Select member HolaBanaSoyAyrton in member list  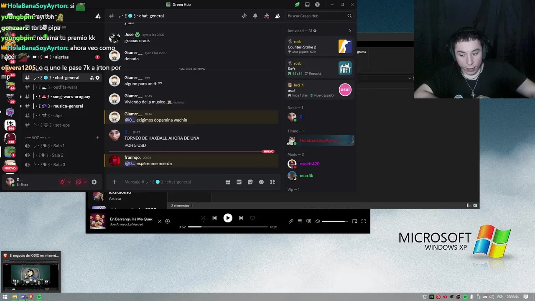(320, 140)
